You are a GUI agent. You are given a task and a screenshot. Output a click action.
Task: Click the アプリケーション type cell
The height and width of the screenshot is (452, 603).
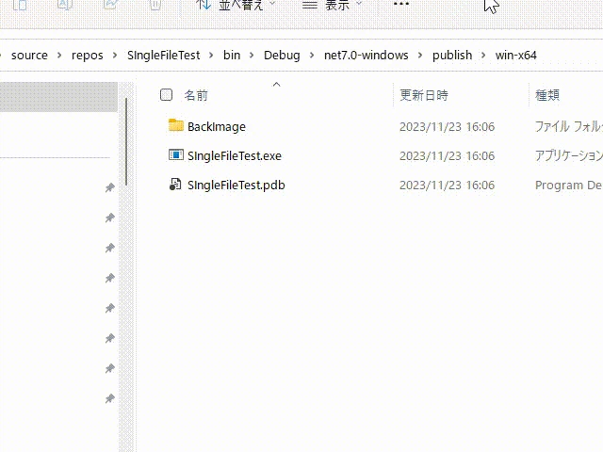(x=569, y=156)
